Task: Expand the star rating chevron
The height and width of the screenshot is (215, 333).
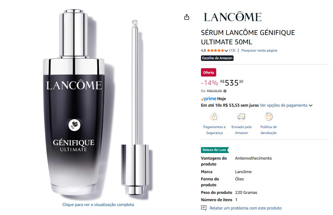Action: pyautogui.click(x=226, y=51)
